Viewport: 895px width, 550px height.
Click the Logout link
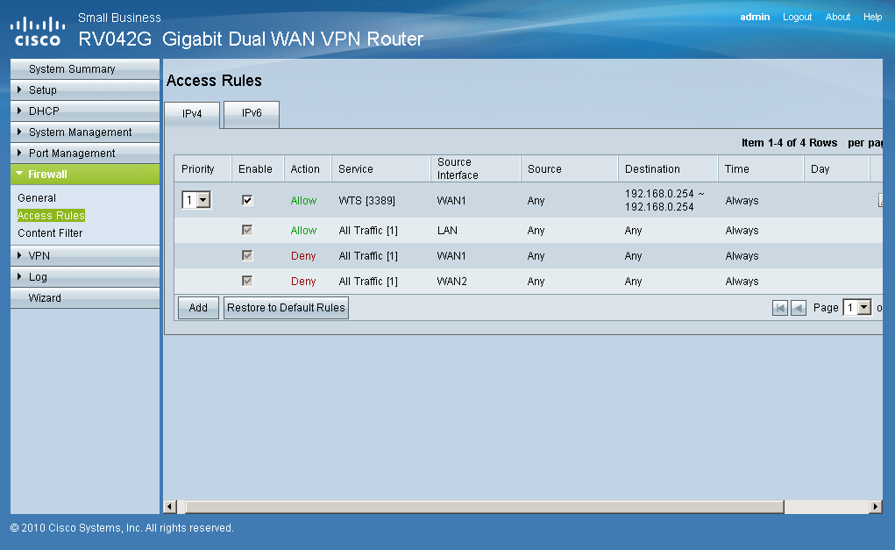tap(797, 18)
